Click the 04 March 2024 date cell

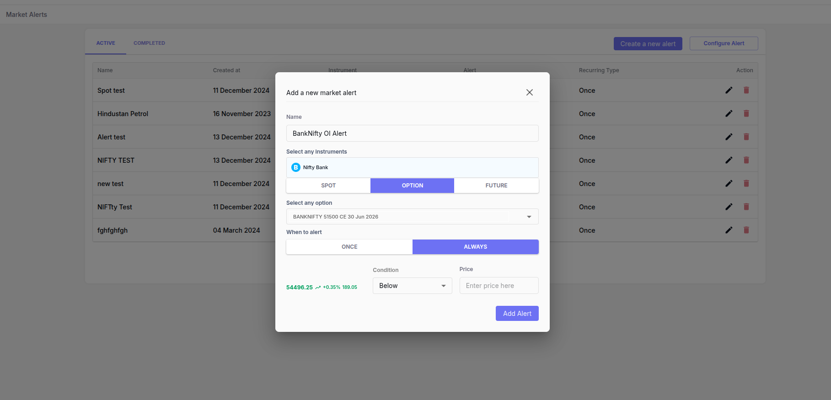click(236, 230)
